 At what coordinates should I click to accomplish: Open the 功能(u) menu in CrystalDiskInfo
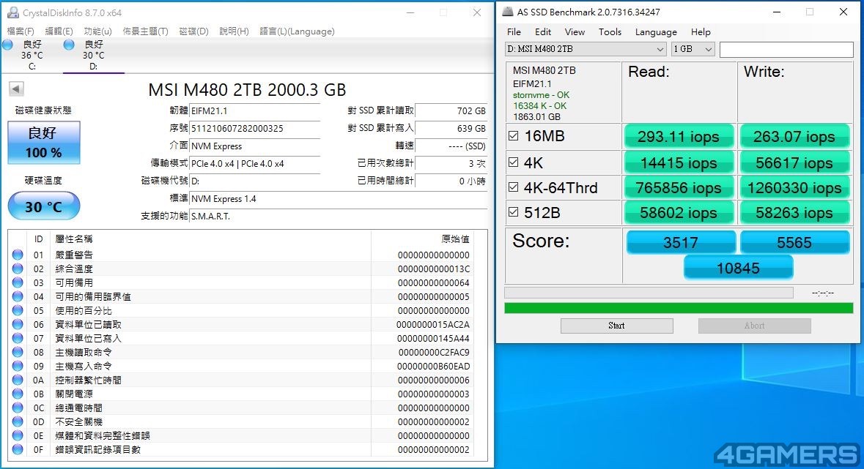tap(97, 31)
